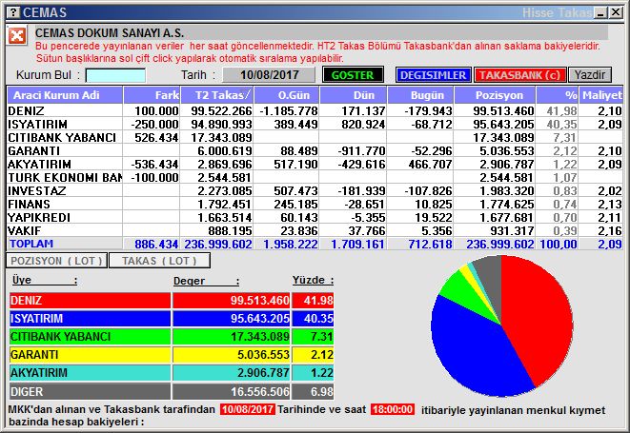Click the Tarih date field 10/08/2017
The height and width of the screenshot is (433, 630).
coord(269,74)
